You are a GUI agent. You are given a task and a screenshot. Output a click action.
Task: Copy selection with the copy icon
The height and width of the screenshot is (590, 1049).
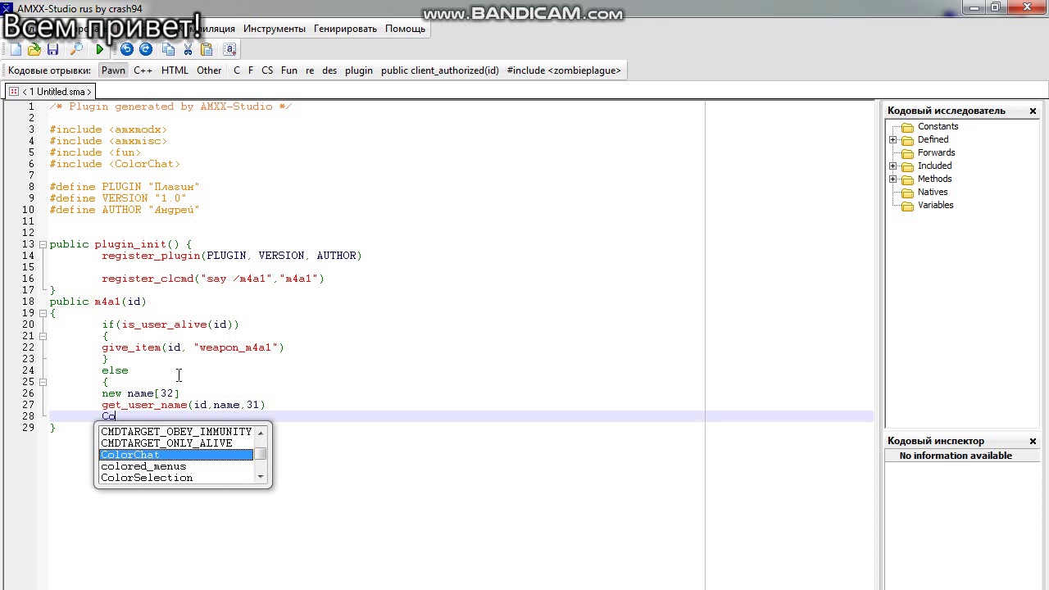pyautogui.click(x=168, y=50)
